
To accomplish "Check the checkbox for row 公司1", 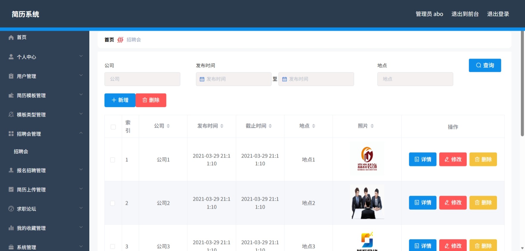I will 113,160.
